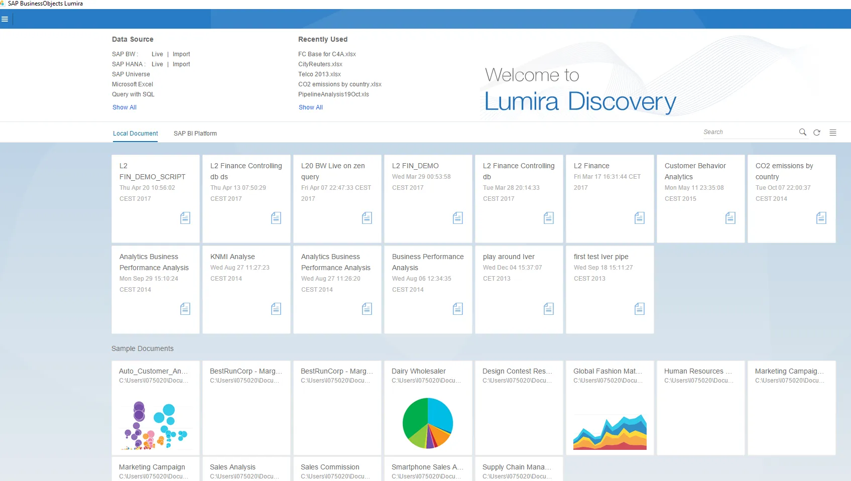
Task: Open BestRunCorp - Marg... first sample card
Action: click(x=246, y=408)
